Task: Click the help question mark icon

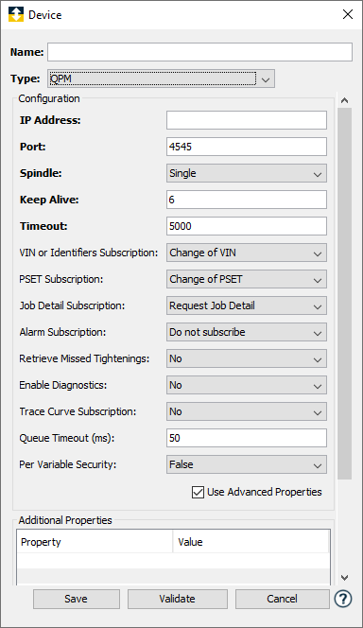Action: click(343, 599)
